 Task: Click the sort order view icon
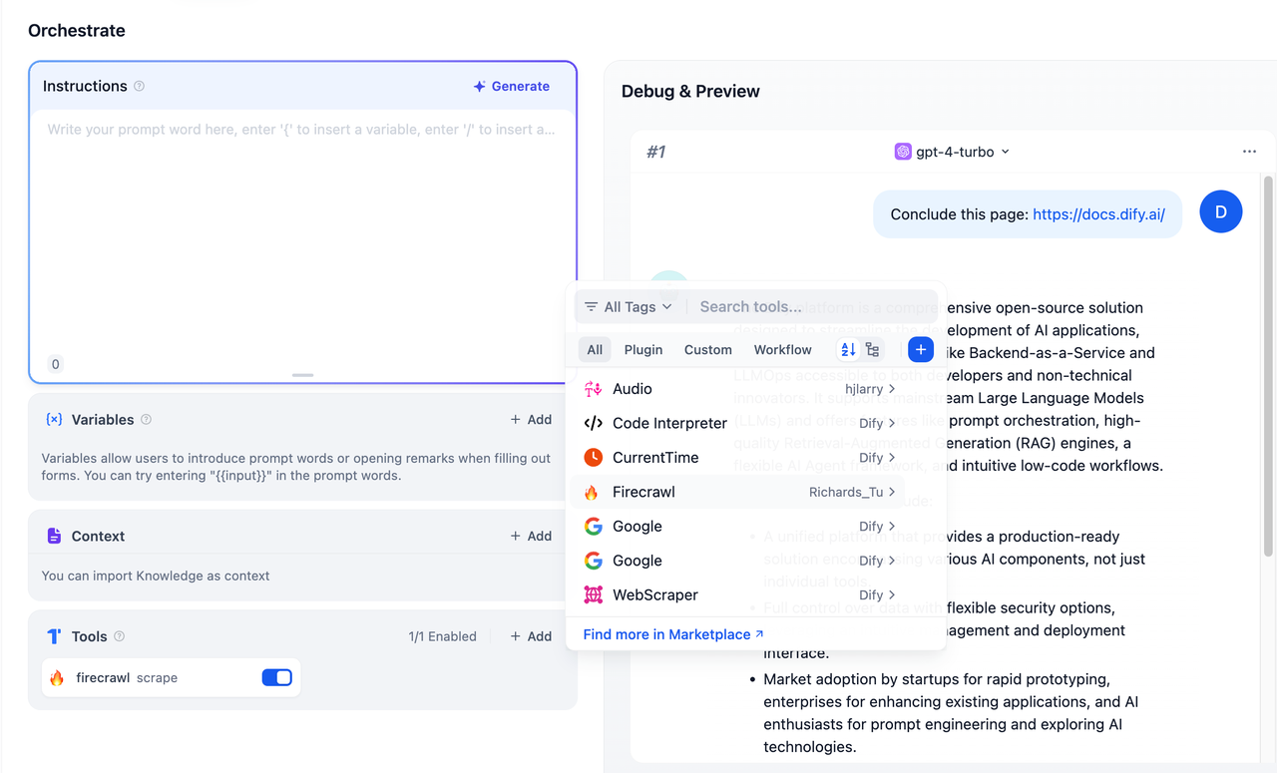[x=848, y=350]
